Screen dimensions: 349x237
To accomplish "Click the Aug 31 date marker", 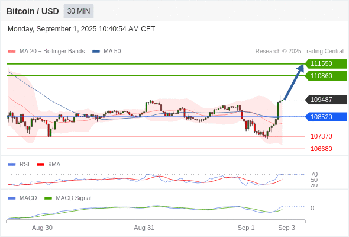I will pos(144,228).
